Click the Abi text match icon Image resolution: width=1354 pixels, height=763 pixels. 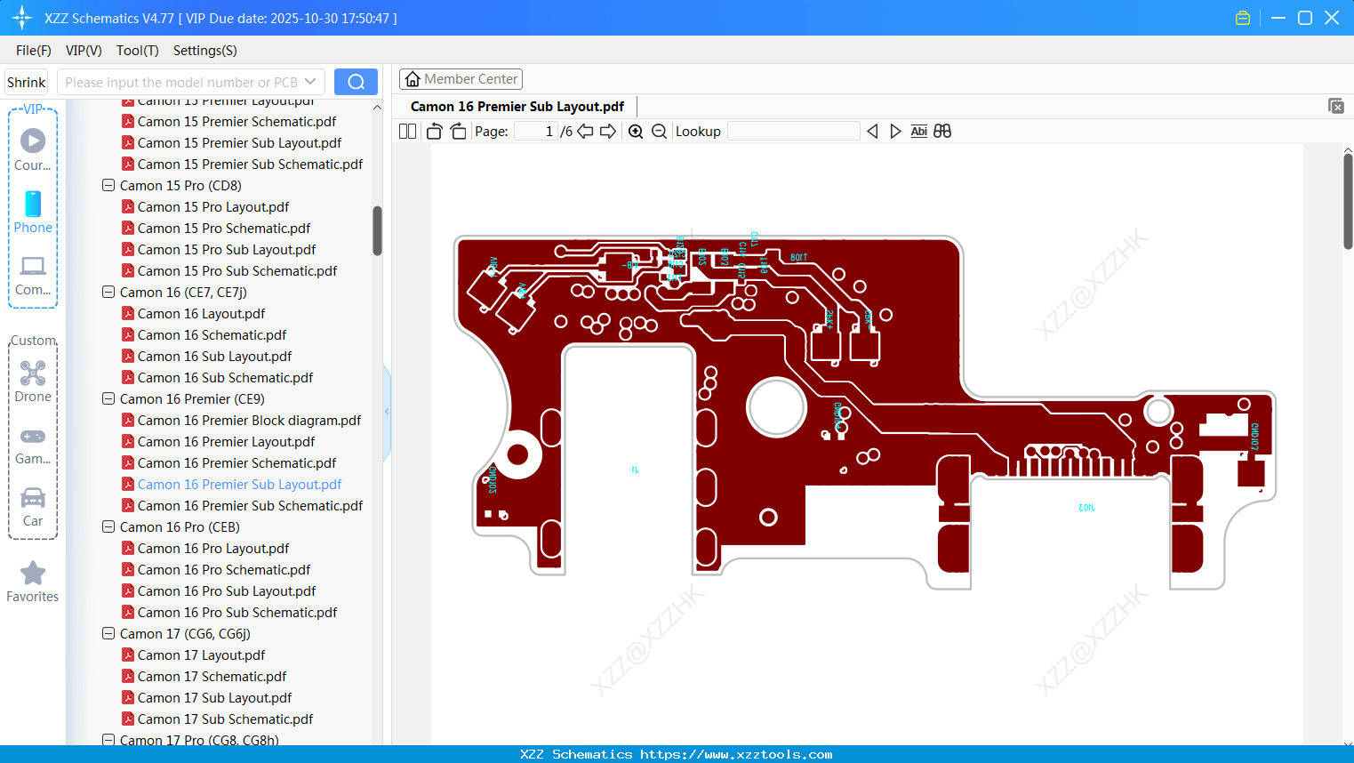click(x=919, y=132)
